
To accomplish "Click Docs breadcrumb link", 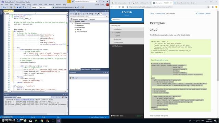I will [x=152, y=14].
